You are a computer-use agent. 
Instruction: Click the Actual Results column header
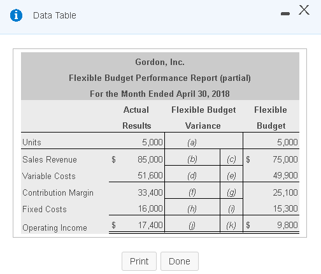click(x=136, y=118)
